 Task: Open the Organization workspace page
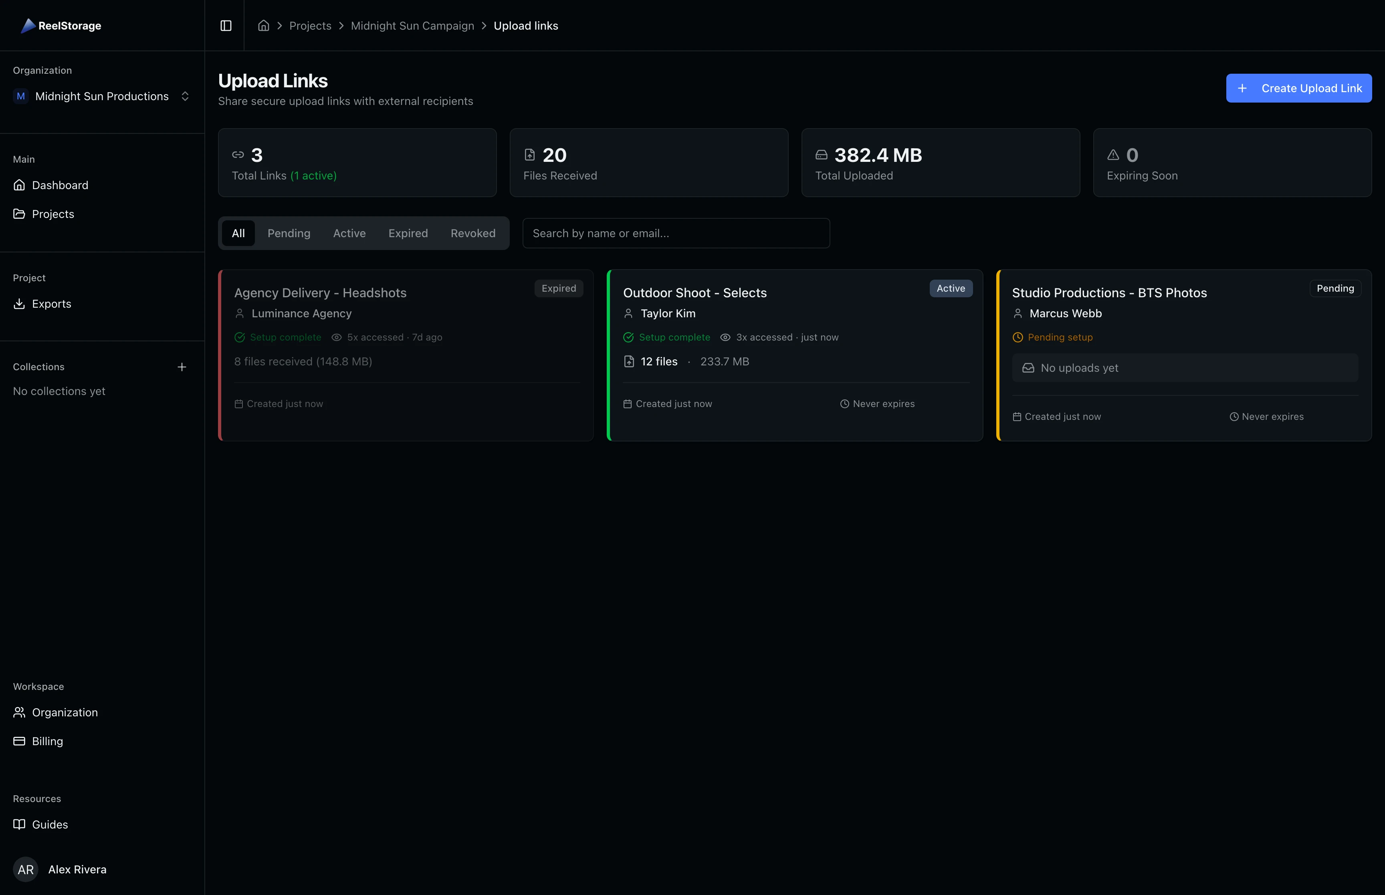coord(65,712)
